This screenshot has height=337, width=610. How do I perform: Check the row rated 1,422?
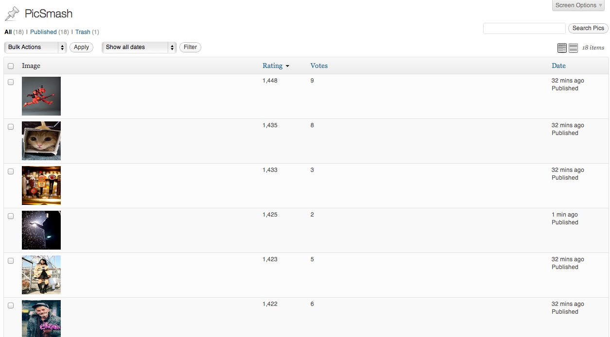coord(11,305)
